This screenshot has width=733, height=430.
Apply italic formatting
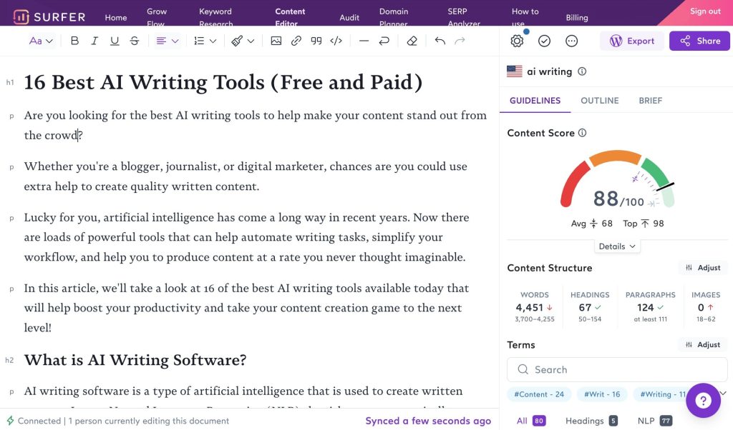(94, 41)
